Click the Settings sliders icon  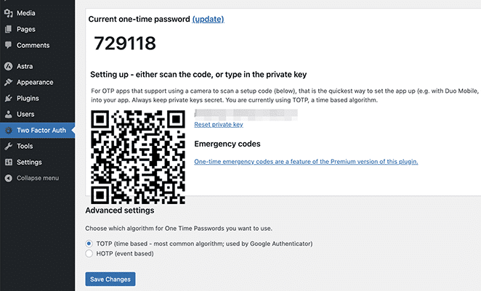point(8,162)
